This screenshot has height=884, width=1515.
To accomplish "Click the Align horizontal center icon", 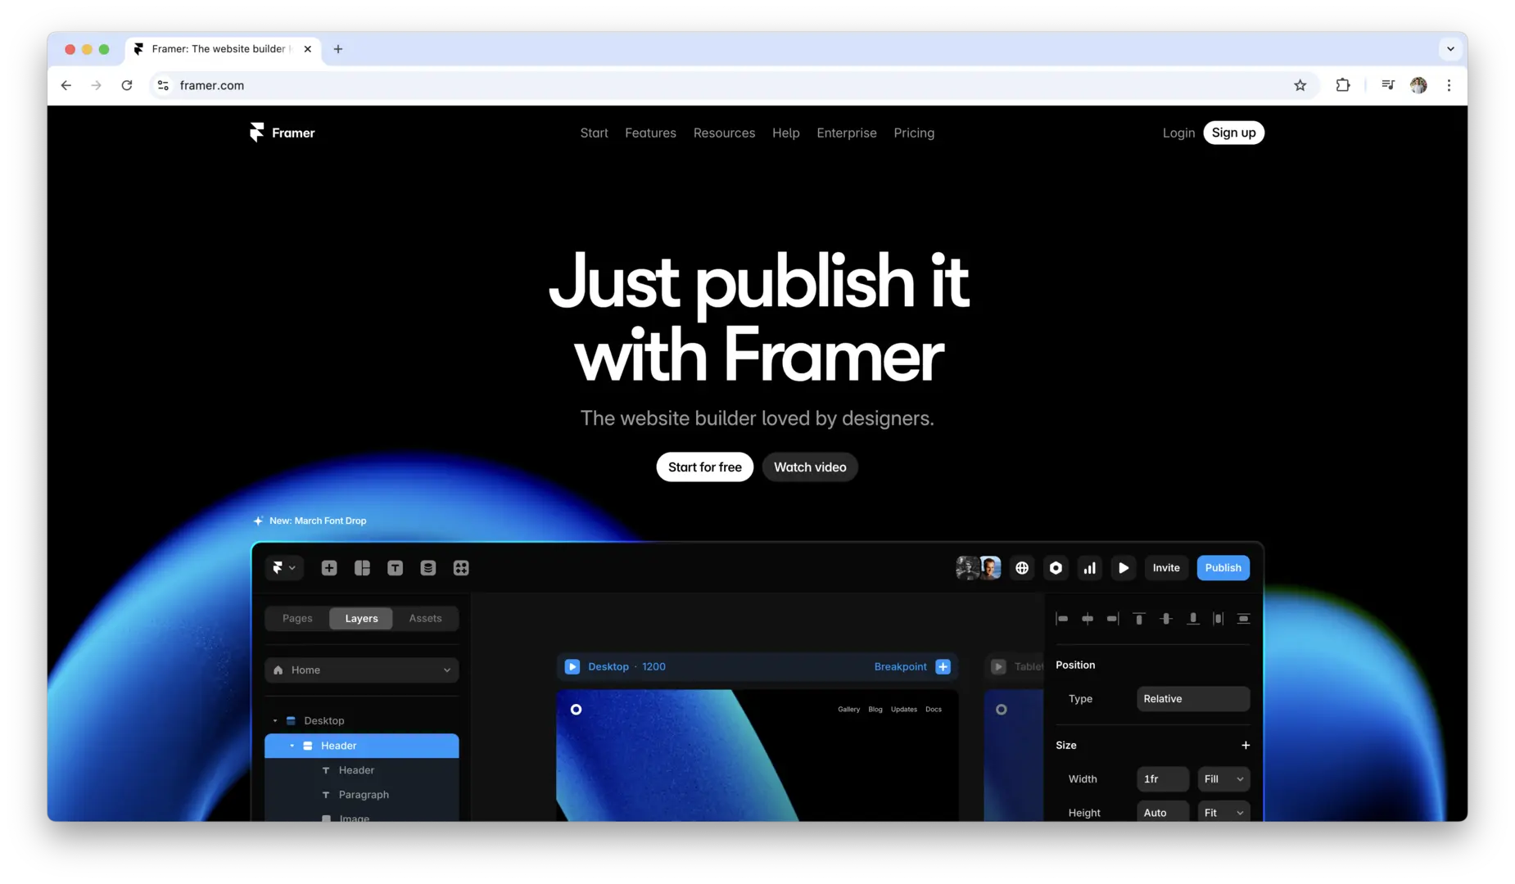I will pyautogui.click(x=1088, y=619).
